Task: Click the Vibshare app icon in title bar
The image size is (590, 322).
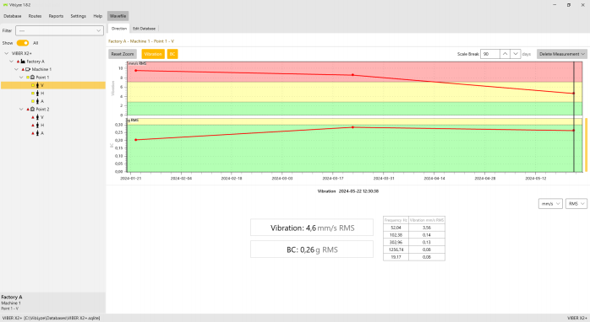Action: [x=5, y=5]
